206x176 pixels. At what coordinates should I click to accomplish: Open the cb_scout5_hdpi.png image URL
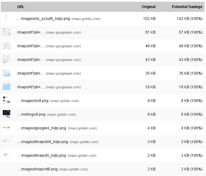point(44,19)
